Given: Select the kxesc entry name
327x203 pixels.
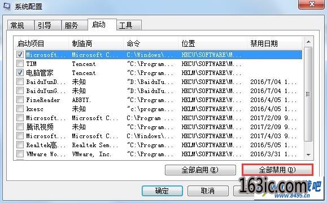Looking at the screenshot, I should coord(35,109).
